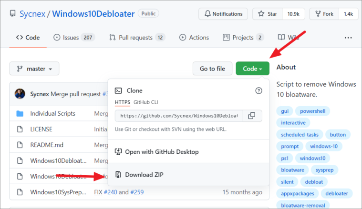This screenshot has height=209, width=362.
Task: Click the file icon beside LICENSE
Action: point(20,129)
